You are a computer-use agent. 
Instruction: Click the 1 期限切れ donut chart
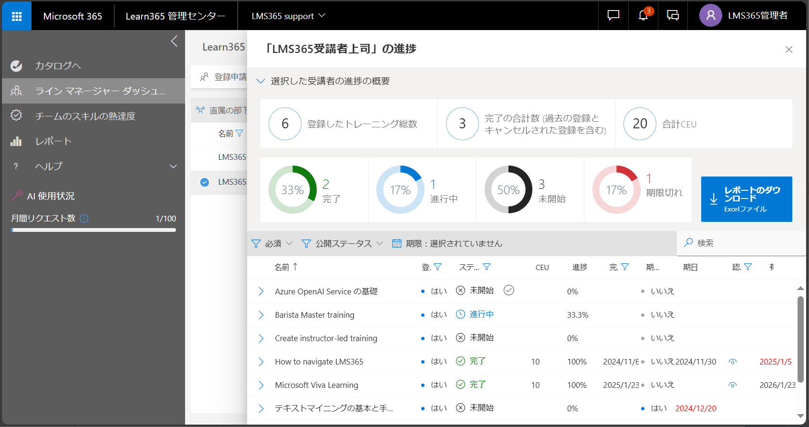(616, 189)
